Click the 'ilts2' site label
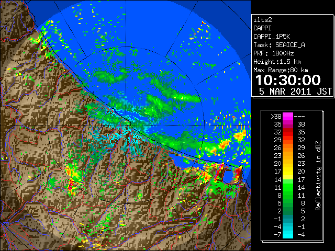 [x=263, y=20]
